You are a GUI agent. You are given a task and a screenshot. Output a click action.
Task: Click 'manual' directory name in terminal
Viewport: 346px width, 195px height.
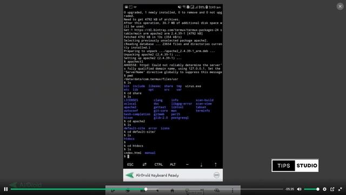tap(150, 153)
